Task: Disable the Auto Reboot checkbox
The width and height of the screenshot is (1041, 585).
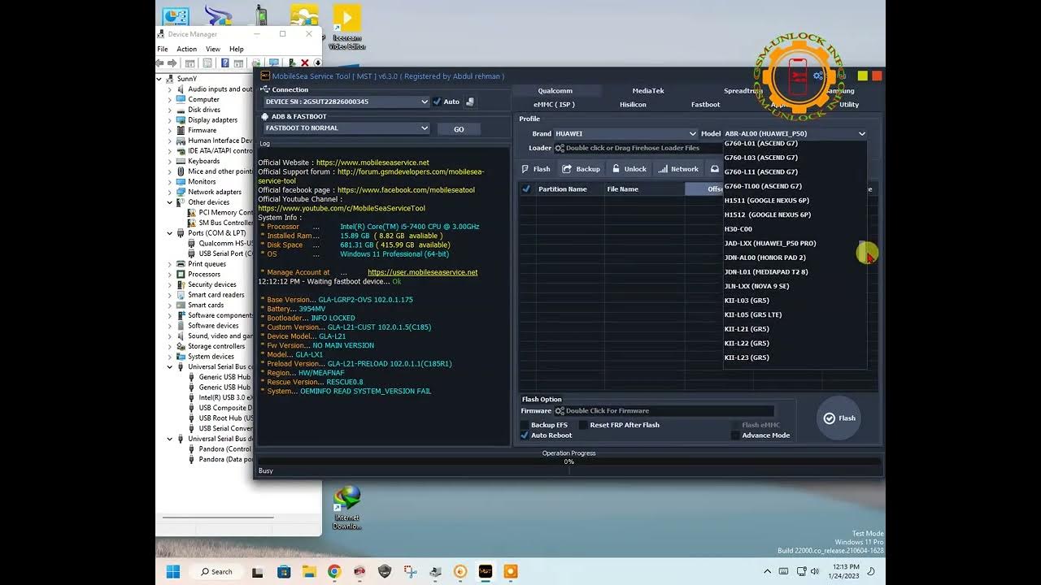Action: pyautogui.click(x=525, y=435)
